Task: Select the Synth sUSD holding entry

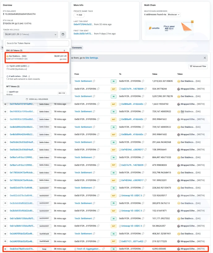Action: (x=37, y=68)
